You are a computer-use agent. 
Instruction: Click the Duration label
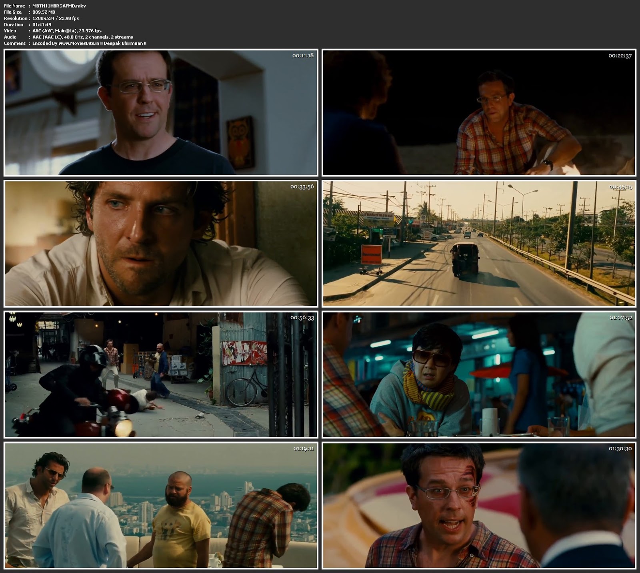(x=14, y=24)
